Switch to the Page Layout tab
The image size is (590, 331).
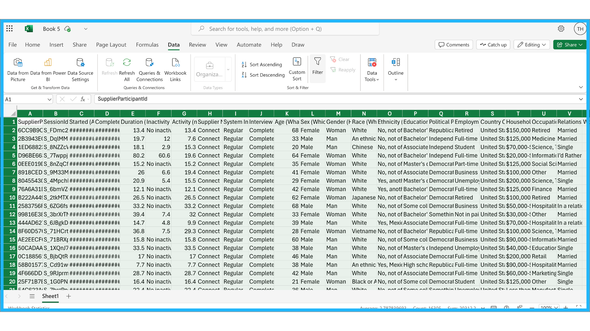click(111, 45)
